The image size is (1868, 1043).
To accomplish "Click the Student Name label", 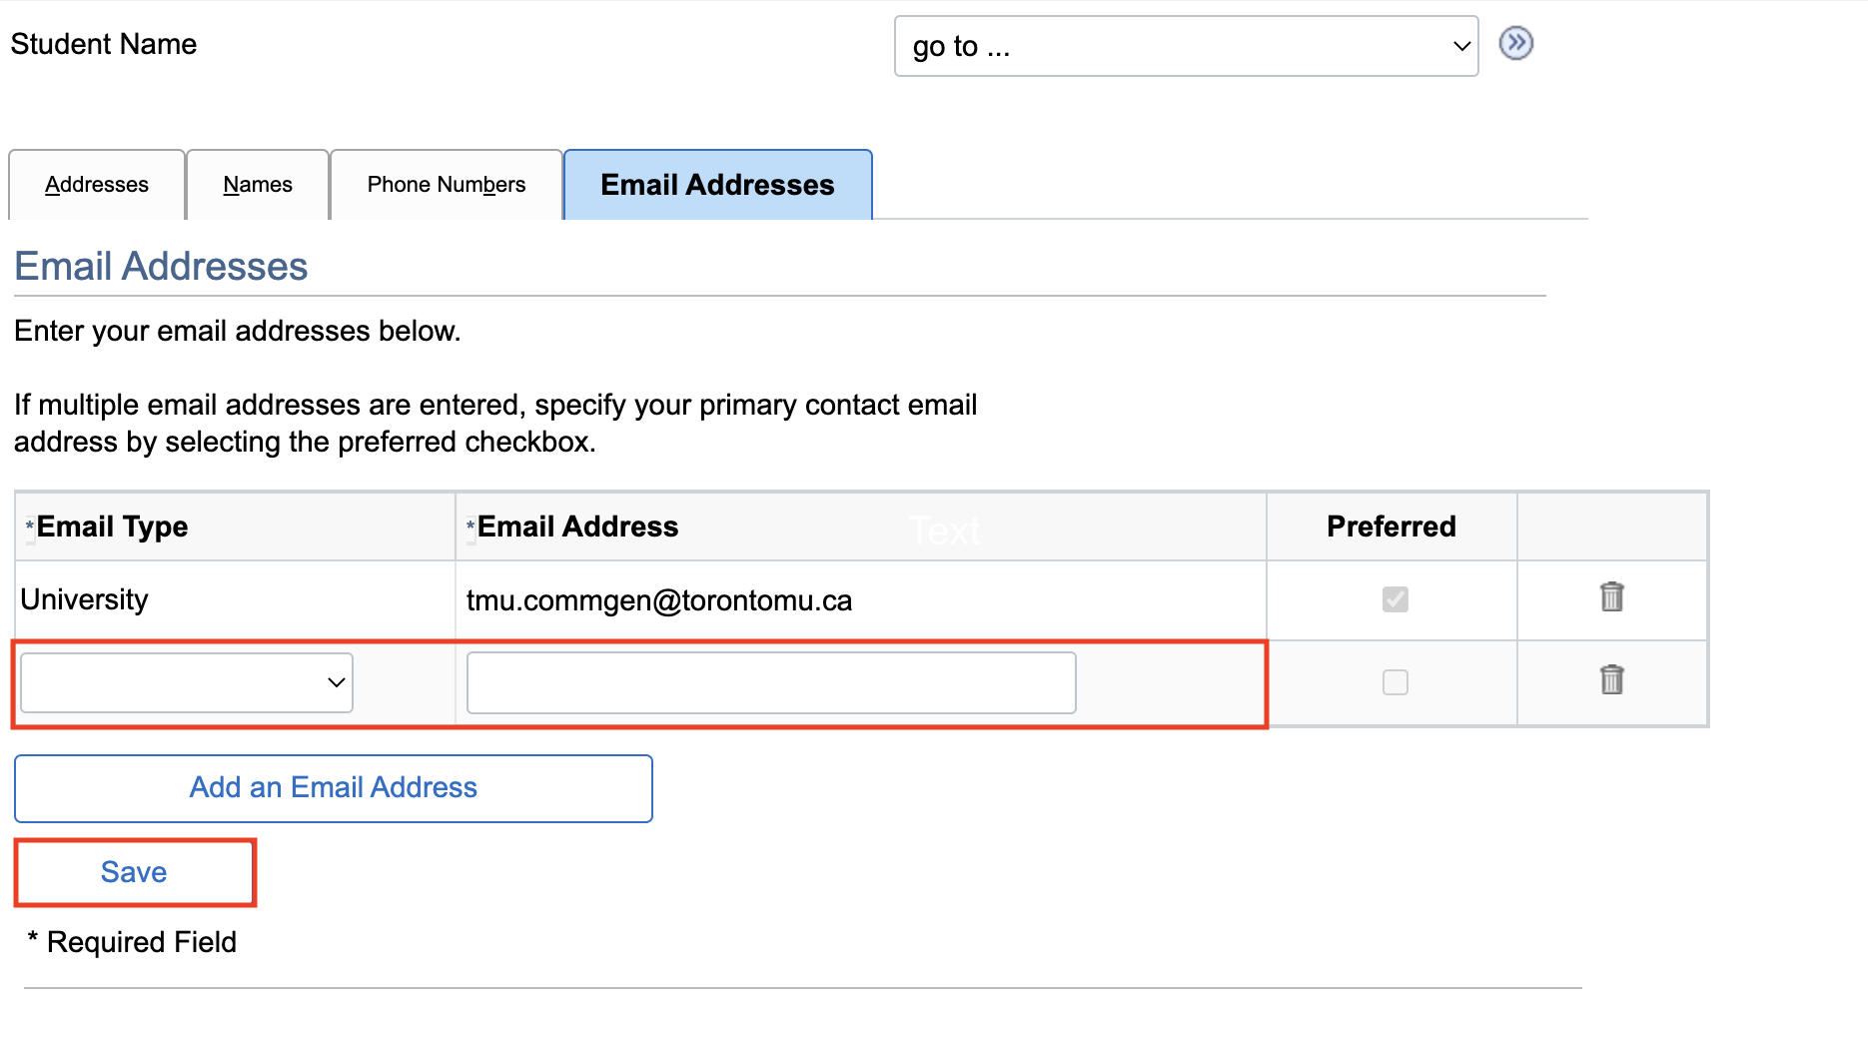I will (104, 44).
